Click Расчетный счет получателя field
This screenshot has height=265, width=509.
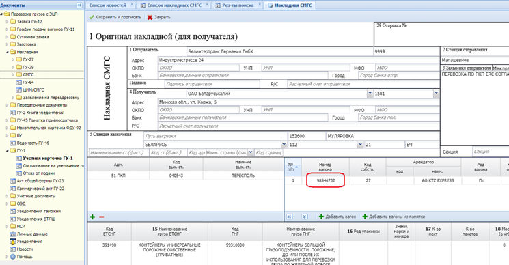(x=299, y=126)
